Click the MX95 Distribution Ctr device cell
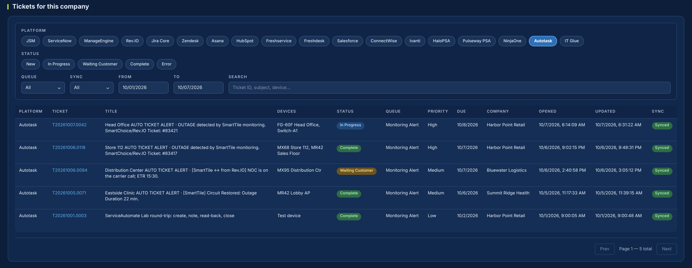The height and width of the screenshot is (268, 692). pos(299,170)
